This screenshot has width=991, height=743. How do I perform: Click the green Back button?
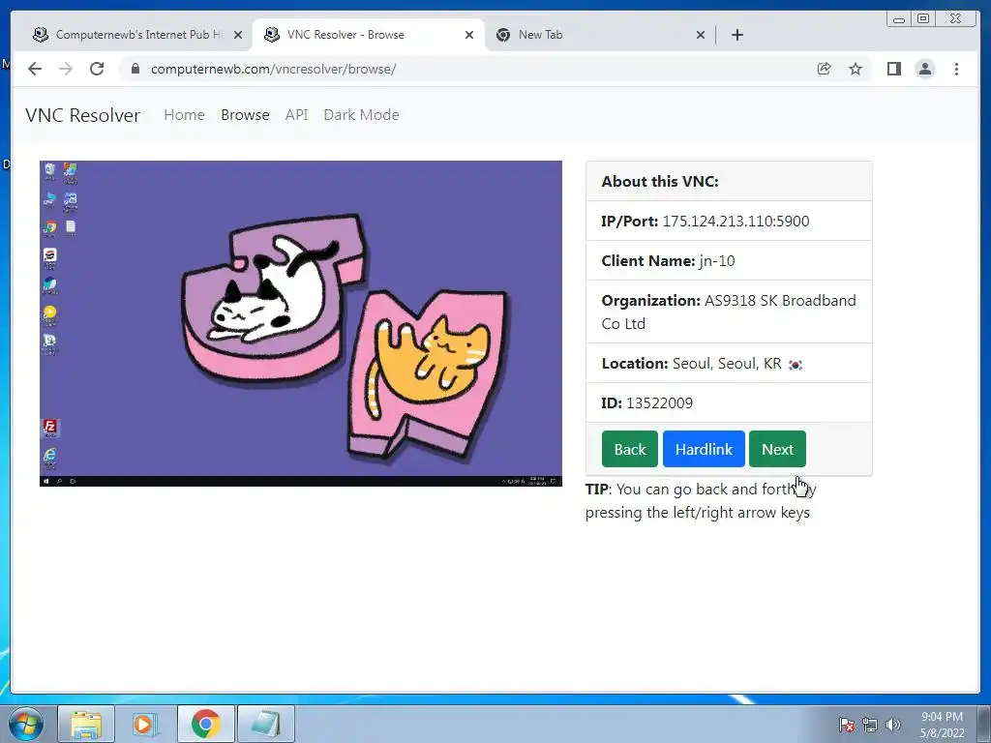click(629, 449)
